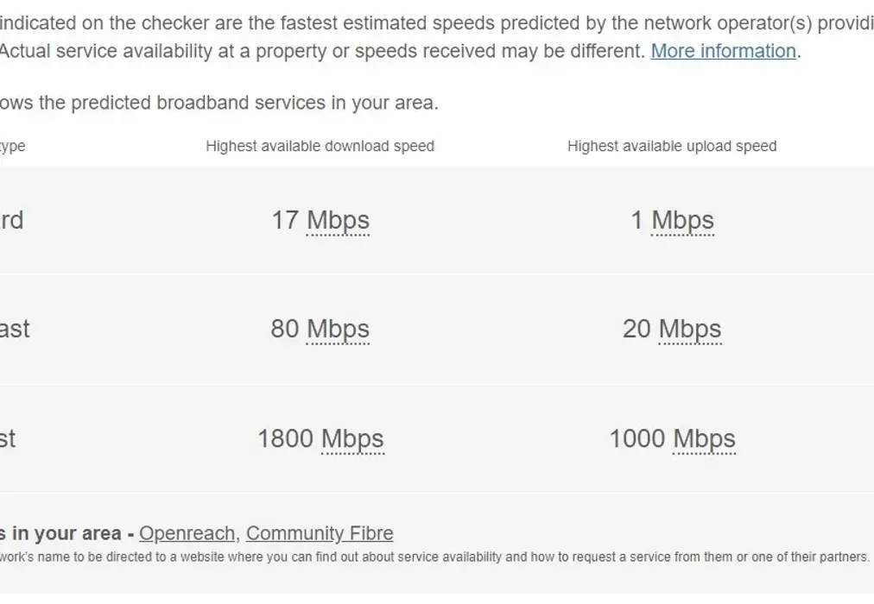Viewport: 874px width, 604px height.
Task: Select the 20 upload speed number
Action: click(636, 330)
